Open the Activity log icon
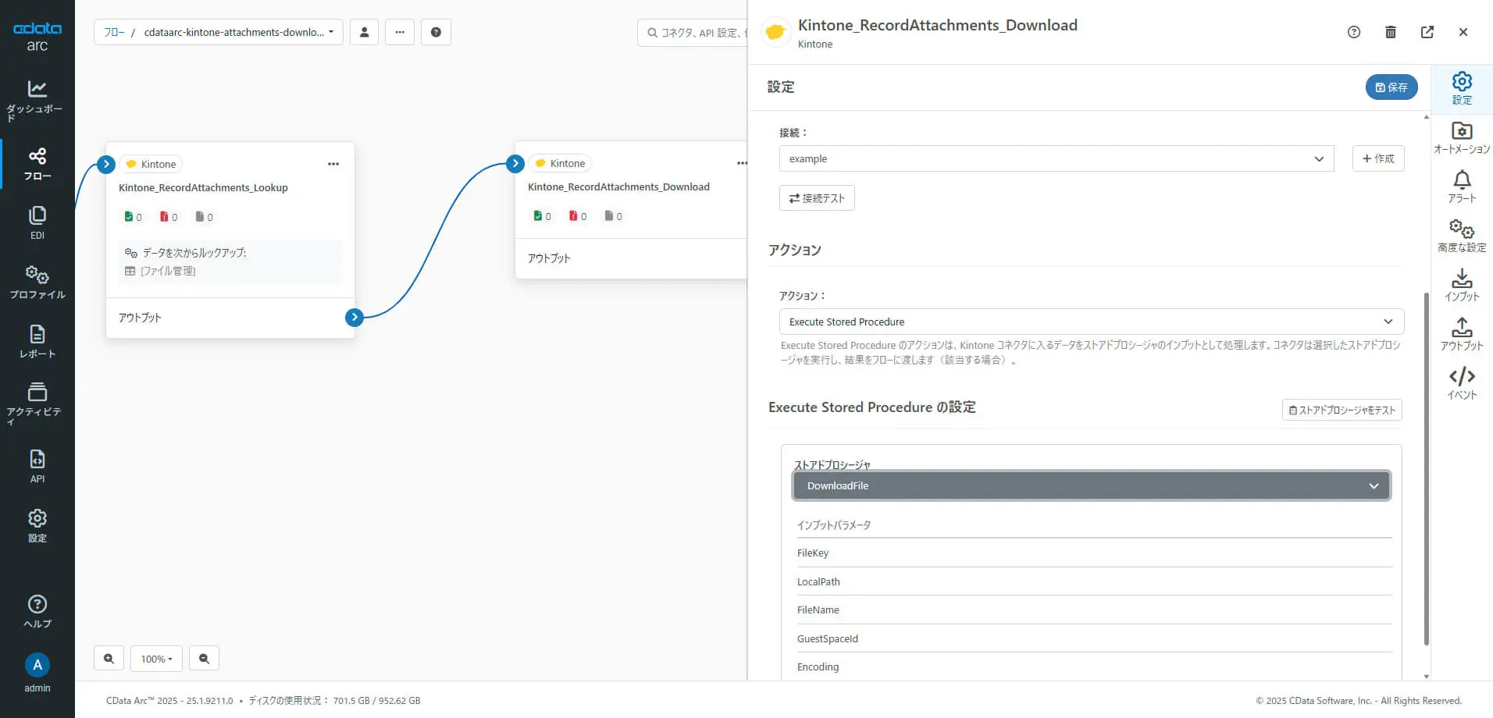 37,402
